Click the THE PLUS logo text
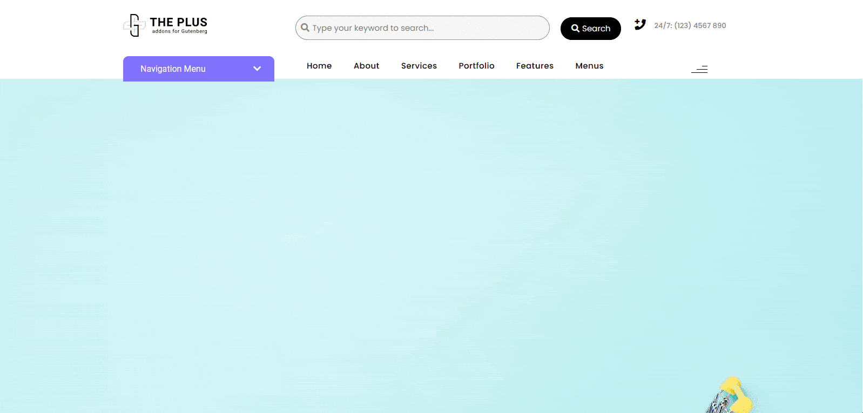The image size is (863, 413). pos(178,22)
